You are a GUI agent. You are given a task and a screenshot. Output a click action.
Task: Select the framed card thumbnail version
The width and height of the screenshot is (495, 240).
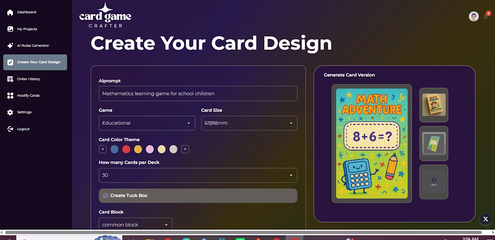pyautogui.click(x=434, y=144)
